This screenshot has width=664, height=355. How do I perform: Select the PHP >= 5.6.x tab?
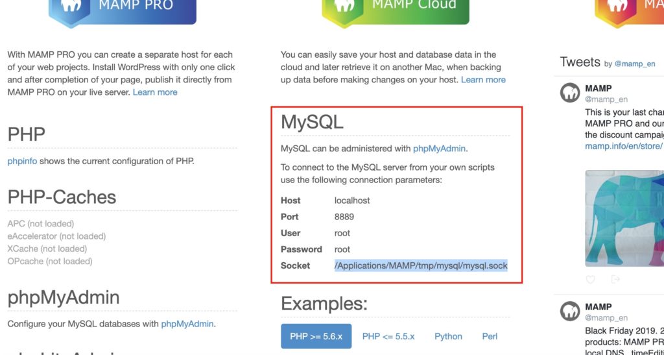[x=316, y=336]
